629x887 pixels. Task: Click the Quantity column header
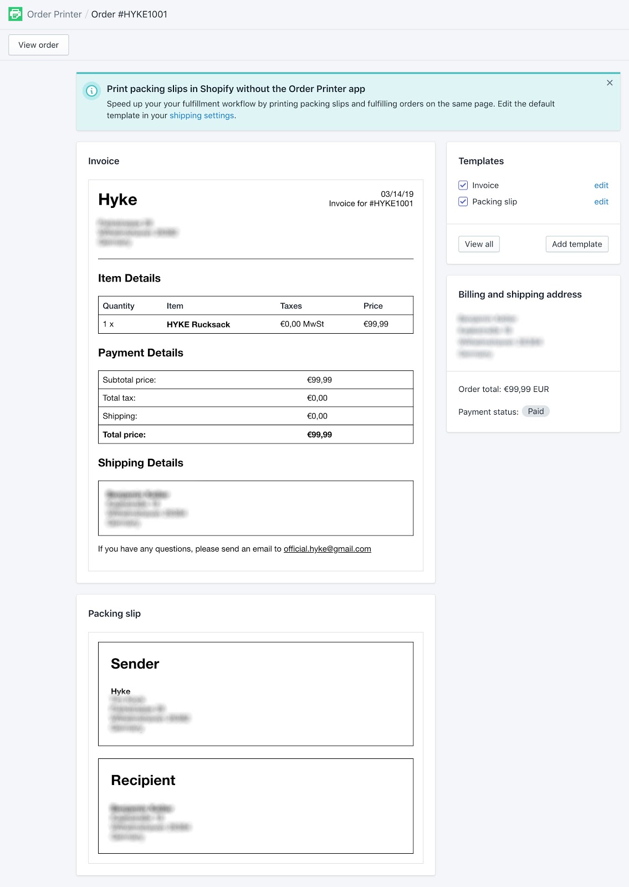coord(119,306)
